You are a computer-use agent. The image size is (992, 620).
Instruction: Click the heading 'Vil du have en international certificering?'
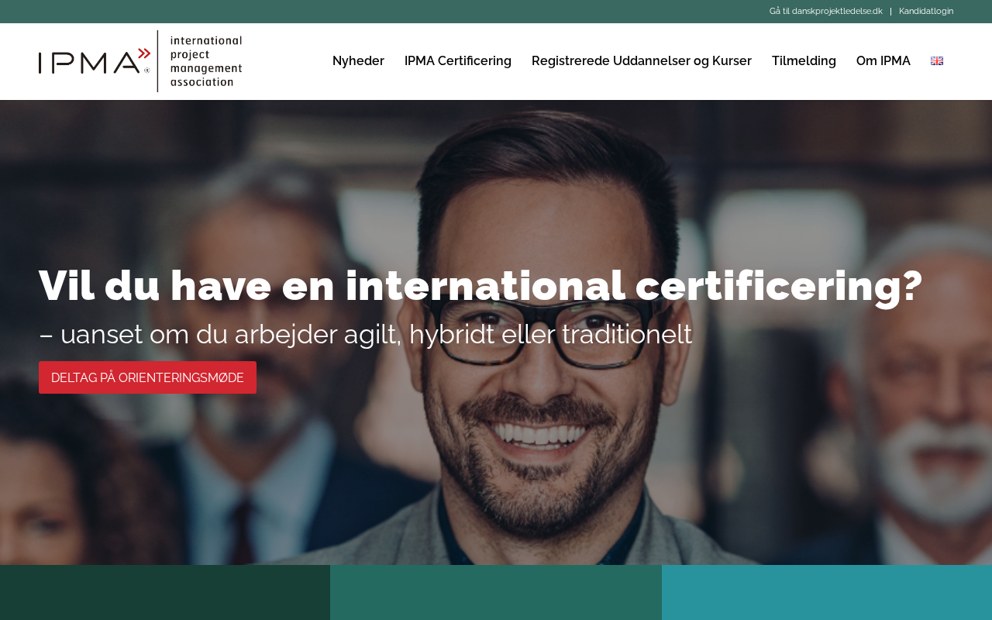coord(480,286)
